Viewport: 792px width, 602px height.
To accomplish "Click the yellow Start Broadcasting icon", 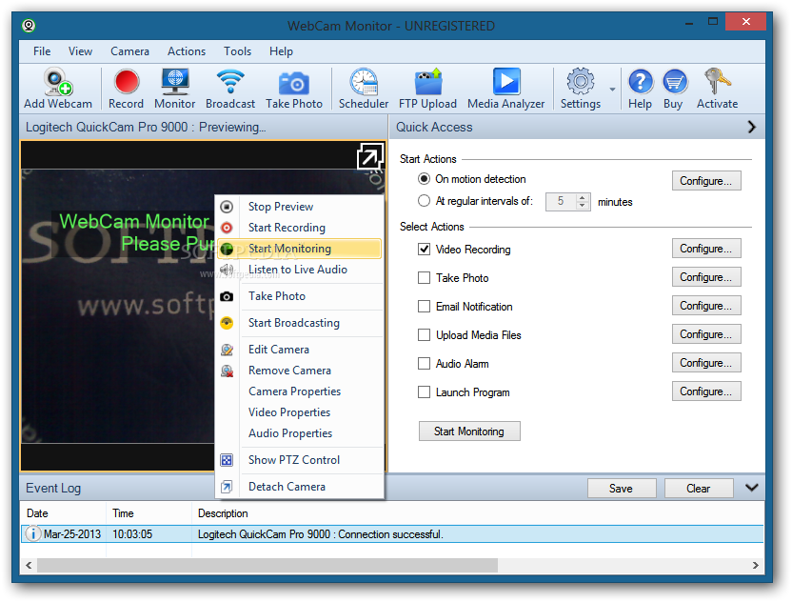I will click(227, 323).
